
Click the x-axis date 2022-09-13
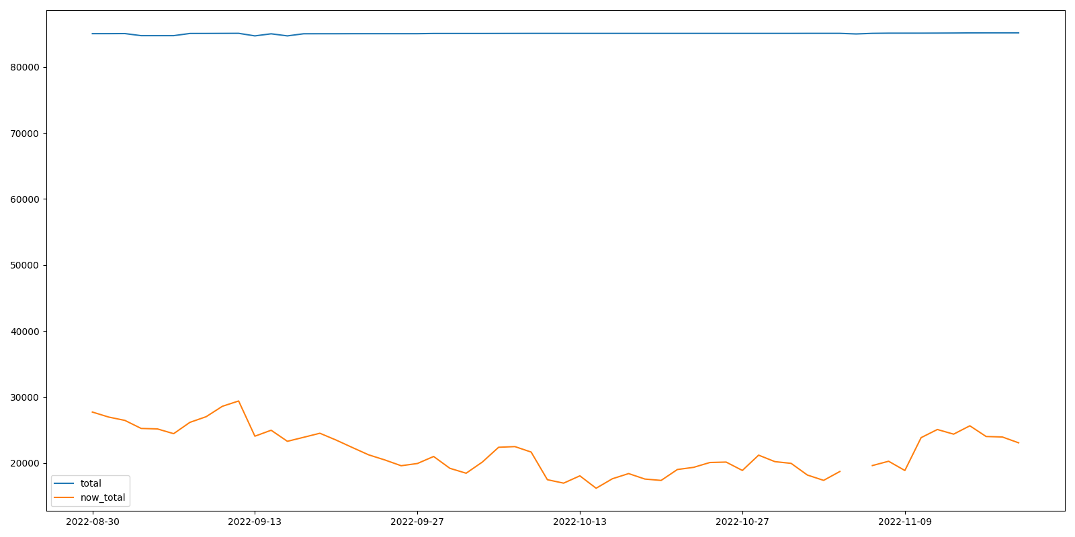255,522
